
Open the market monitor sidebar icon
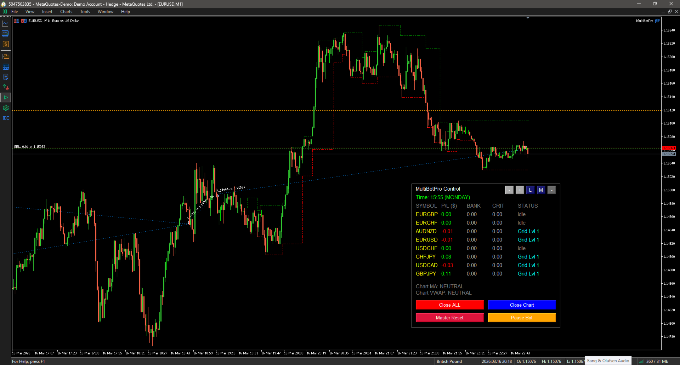6,34
